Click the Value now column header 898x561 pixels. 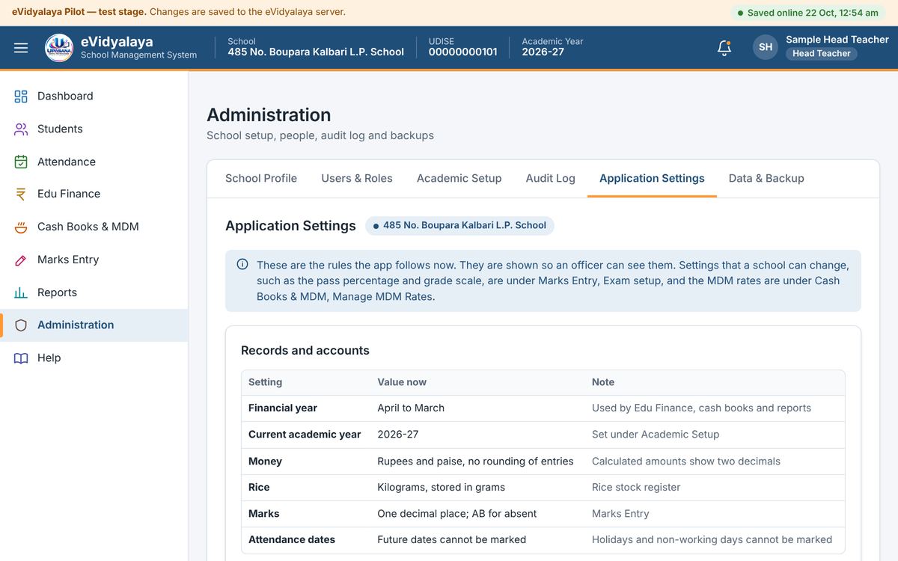402,381
